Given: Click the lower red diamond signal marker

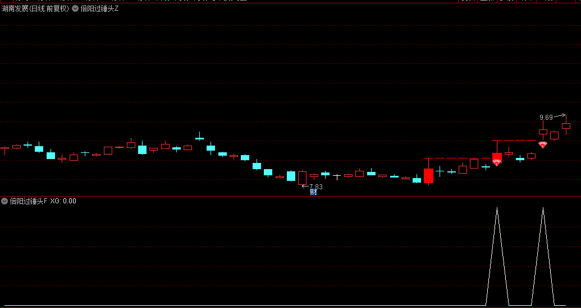Looking at the screenshot, I should (x=497, y=162).
